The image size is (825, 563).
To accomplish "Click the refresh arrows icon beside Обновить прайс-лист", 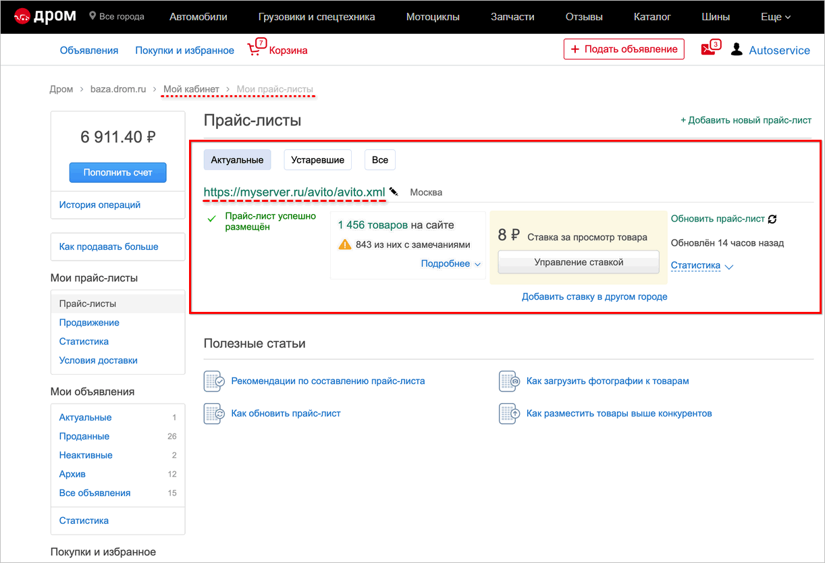I will [x=772, y=219].
